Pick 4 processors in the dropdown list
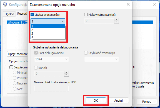Screen dimensions: 160x108 pyautogui.click(x=48, y=37)
